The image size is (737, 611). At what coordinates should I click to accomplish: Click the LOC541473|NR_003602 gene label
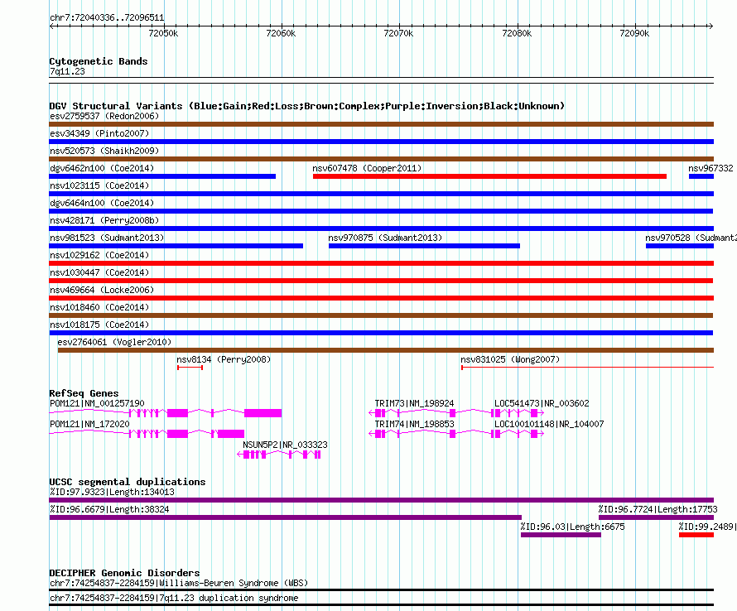(542, 404)
